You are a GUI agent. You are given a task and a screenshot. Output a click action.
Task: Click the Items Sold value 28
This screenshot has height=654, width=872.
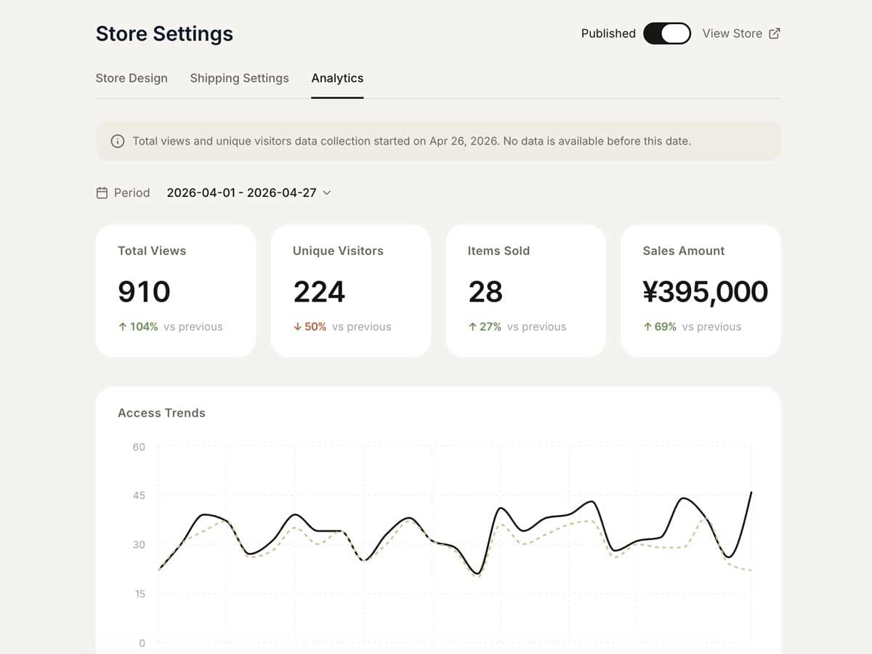(485, 292)
